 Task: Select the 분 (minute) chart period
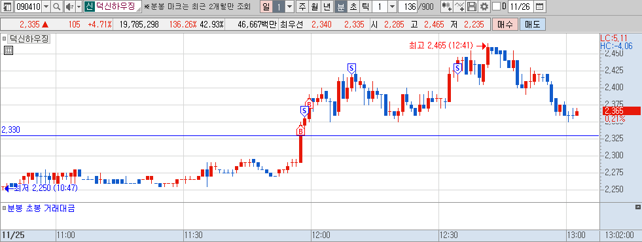click(x=340, y=7)
